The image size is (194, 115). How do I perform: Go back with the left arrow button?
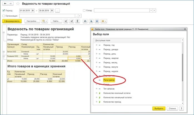point(5,4)
